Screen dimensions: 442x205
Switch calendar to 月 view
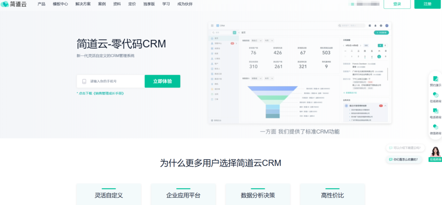(x=385, y=45)
